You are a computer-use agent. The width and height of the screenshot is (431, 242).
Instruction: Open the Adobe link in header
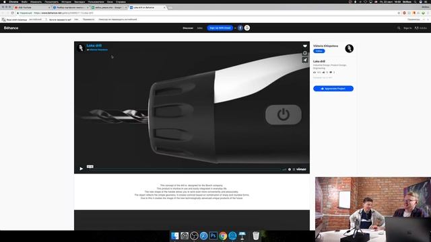pos(421,28)
